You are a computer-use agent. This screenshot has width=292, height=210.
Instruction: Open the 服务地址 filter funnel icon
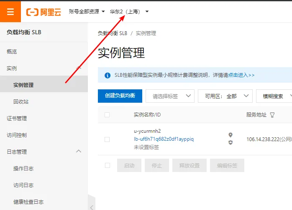coord(272,115)
